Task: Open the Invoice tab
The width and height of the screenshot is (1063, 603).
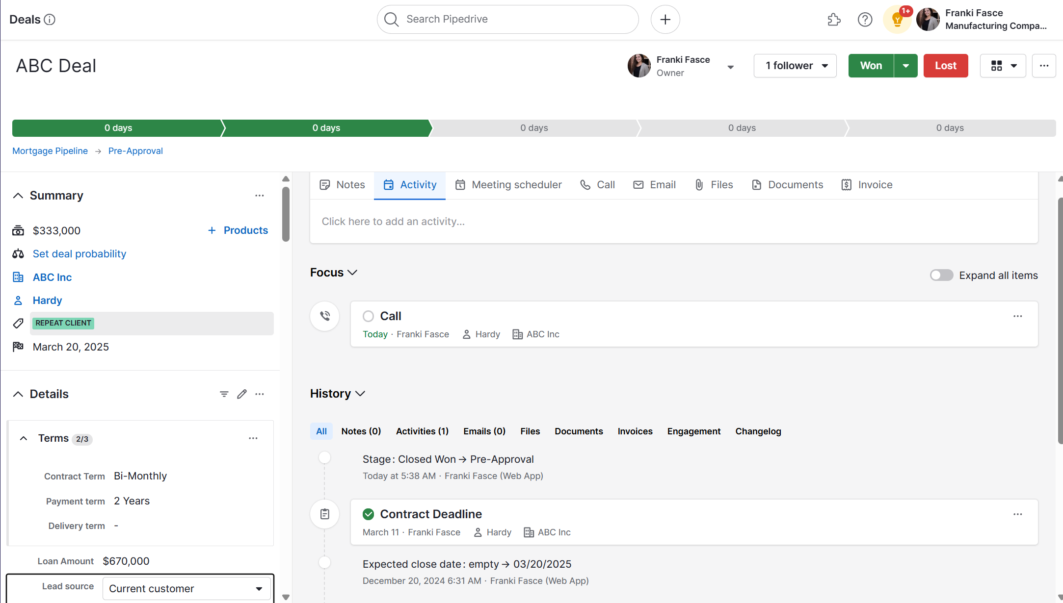Action: click(x=867, y=185)
